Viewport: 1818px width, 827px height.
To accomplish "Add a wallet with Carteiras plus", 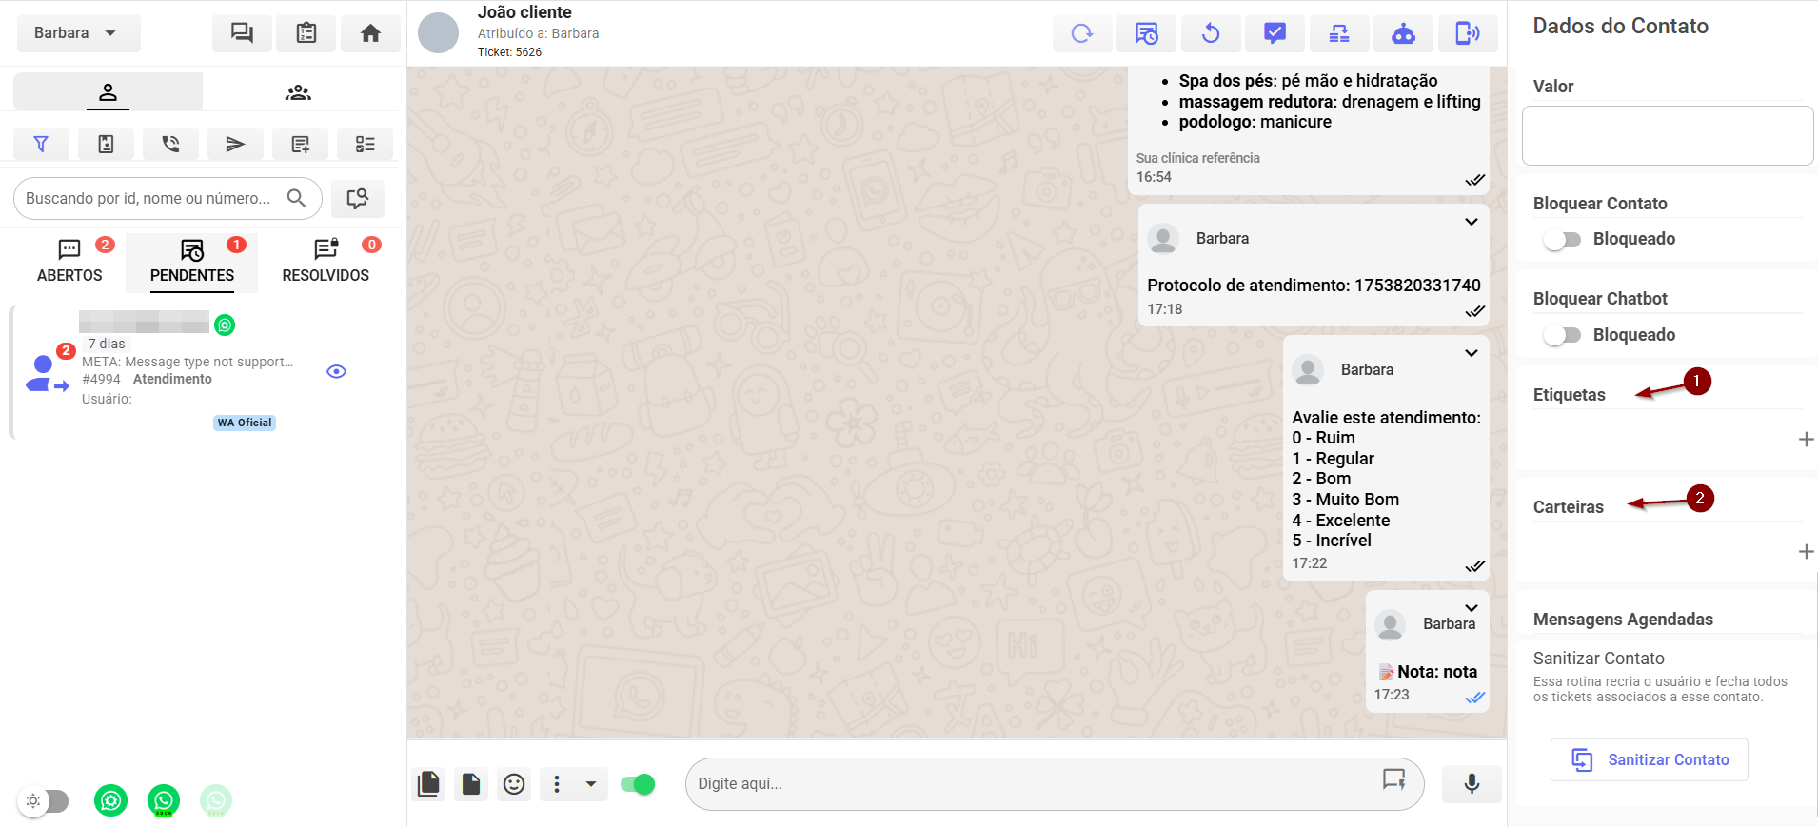I will tap(1805, 551).
